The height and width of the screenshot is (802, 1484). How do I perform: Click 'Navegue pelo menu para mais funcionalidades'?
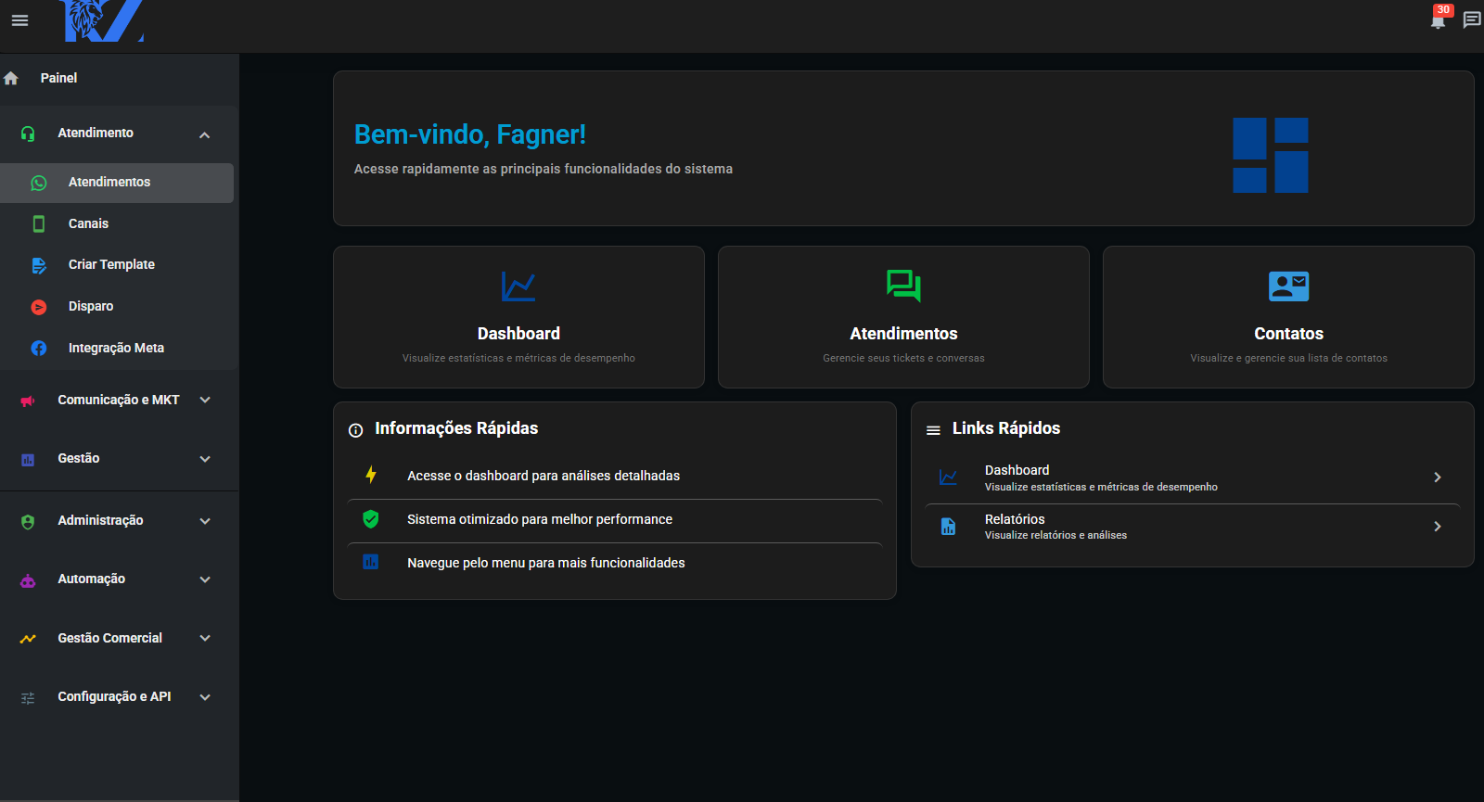(x=546, y=563)
